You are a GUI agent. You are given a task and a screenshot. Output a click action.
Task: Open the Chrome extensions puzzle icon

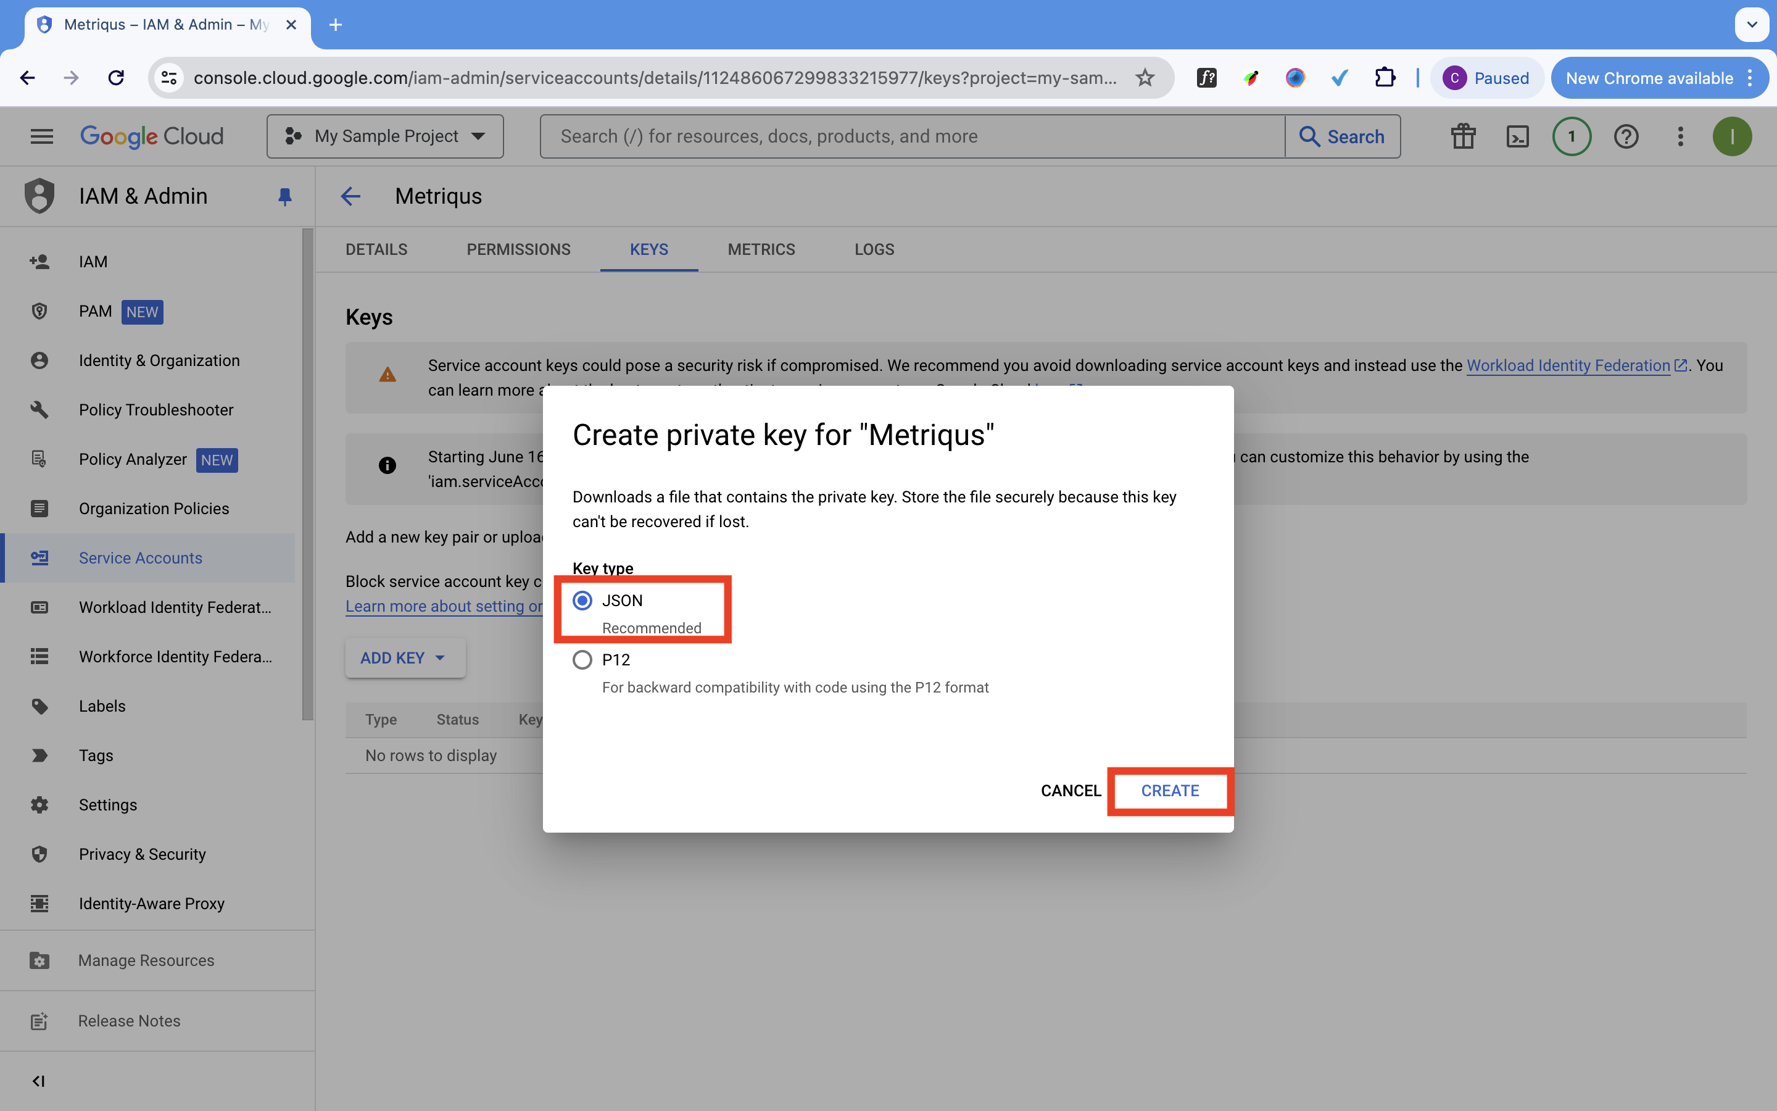(1385, 78)
